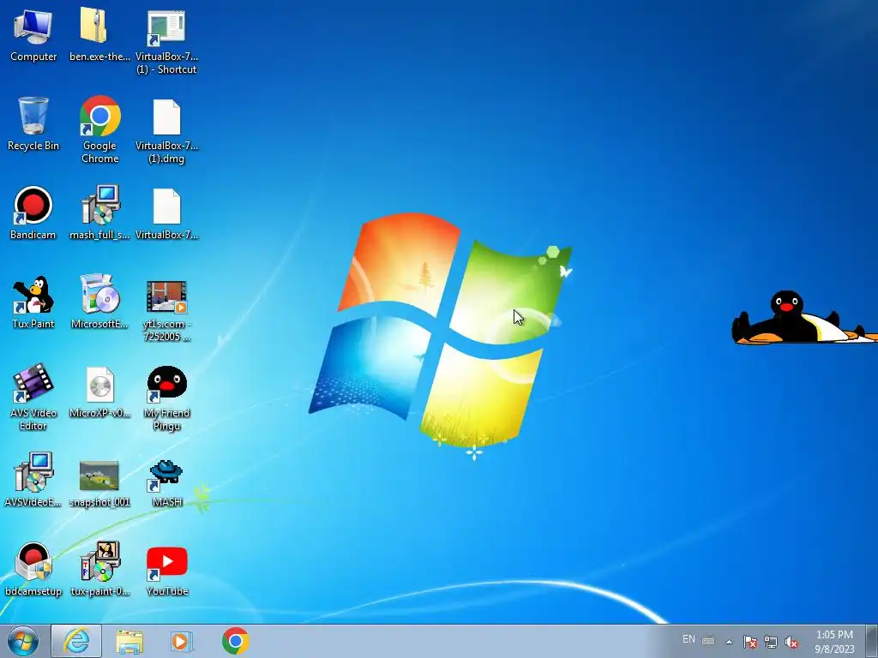Show hidden tray icons with the up arrow
The height and width of the screenshot is (658, 878).
coord(729,642)
